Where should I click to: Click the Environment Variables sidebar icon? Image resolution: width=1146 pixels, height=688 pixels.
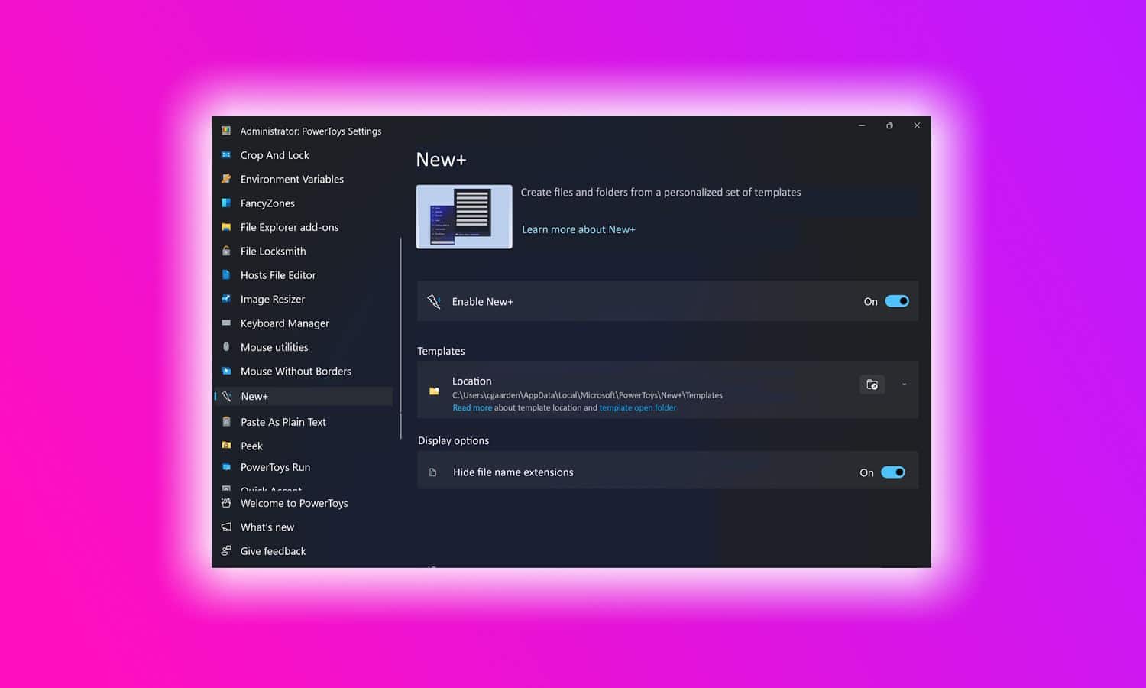(226, 179)
